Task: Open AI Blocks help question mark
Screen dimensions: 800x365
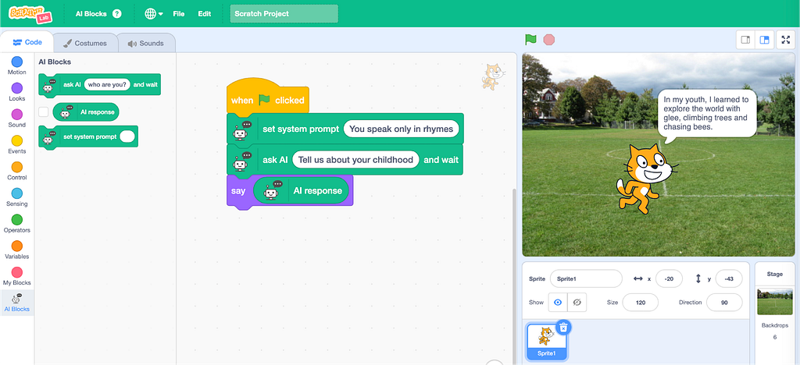Action: (x=117, y=14)
